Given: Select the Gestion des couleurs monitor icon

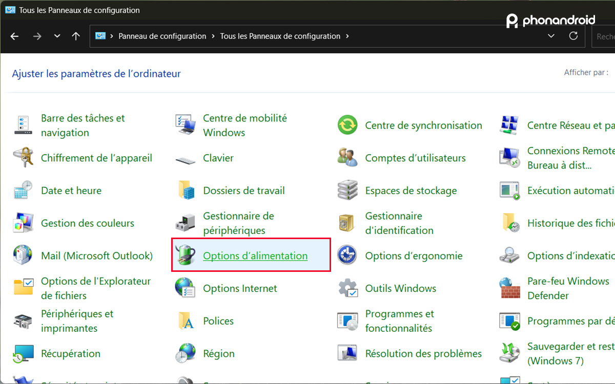Looking at the screenshot, I should pyautogui.click(x=24, y=223).
